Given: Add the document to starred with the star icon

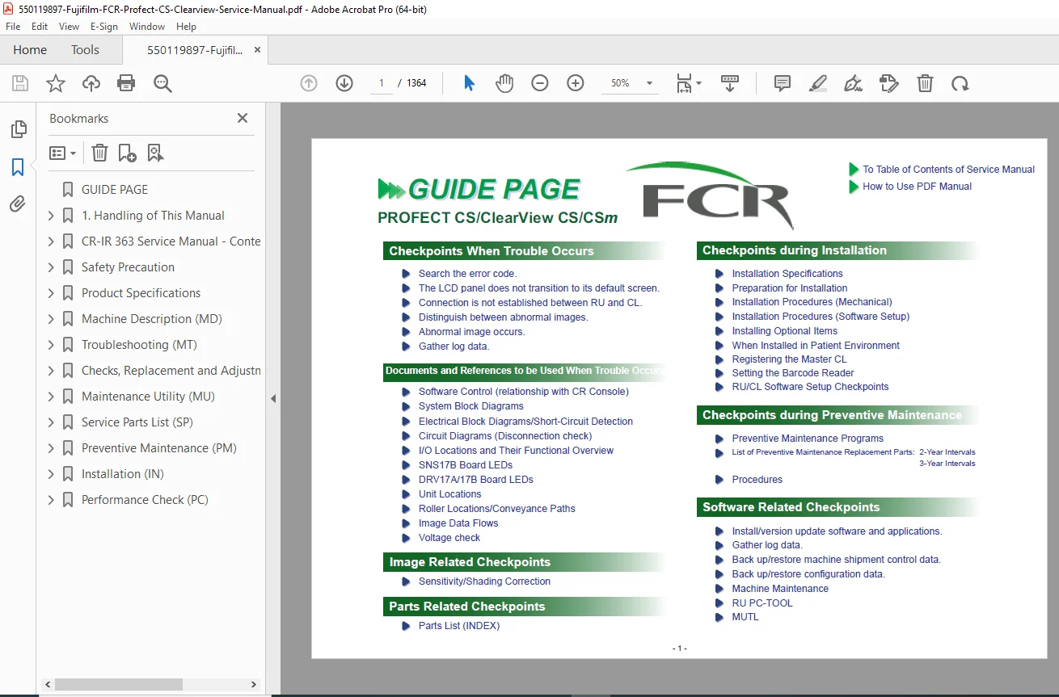Looking at the screenshot, I should tap(56, 83).
